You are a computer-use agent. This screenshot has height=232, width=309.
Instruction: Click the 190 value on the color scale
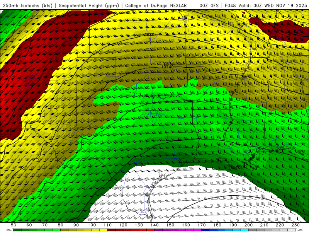233,225
